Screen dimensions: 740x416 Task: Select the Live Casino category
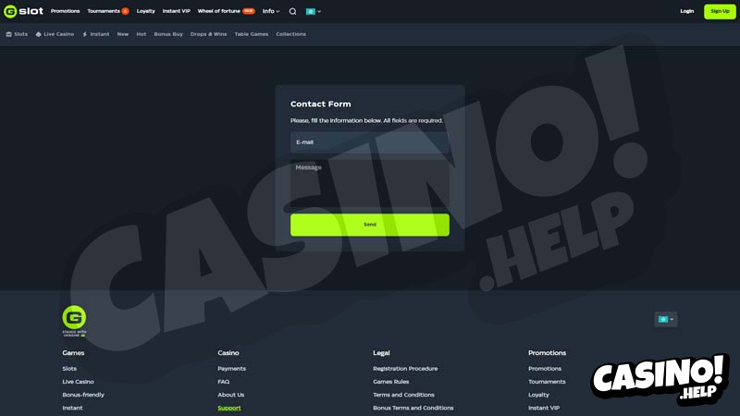point(55,34)
